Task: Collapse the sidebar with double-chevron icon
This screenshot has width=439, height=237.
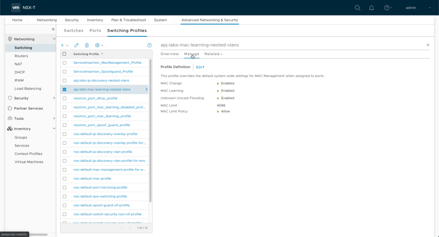Action: click(x=53, y=29)
